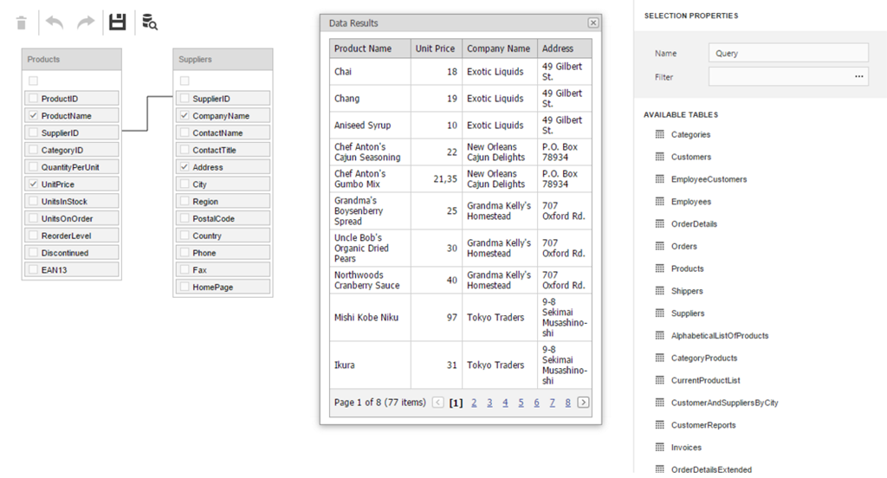Click the table icon beside Categories
The height and width of the screenshot is (478, 887).
(x=659, y=134)
